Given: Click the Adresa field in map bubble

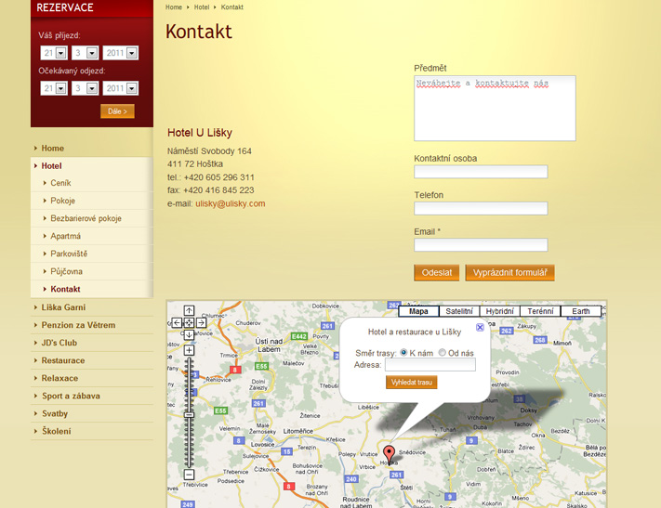Looking at the screenshot, I should coord(430,365).
